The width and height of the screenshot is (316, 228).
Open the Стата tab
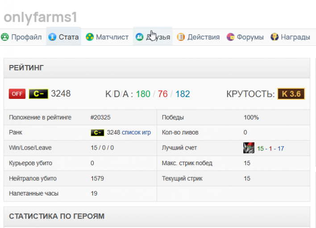(63, 37)
